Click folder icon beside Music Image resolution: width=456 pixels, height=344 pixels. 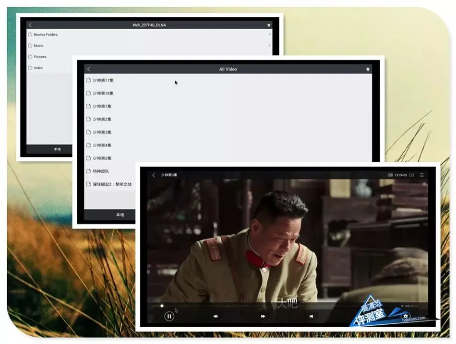tap(30, 46)
